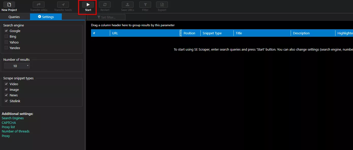The width and height of the screenshot is (353, 150).
Task: Click the New Project icon
Action: click(9, 5)
